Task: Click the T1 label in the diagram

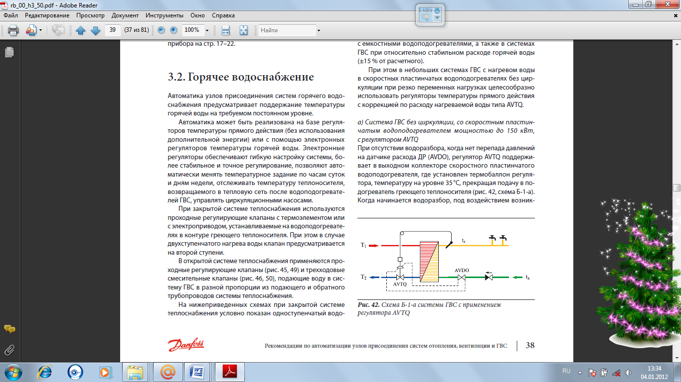Action: [x=364, y=245]
